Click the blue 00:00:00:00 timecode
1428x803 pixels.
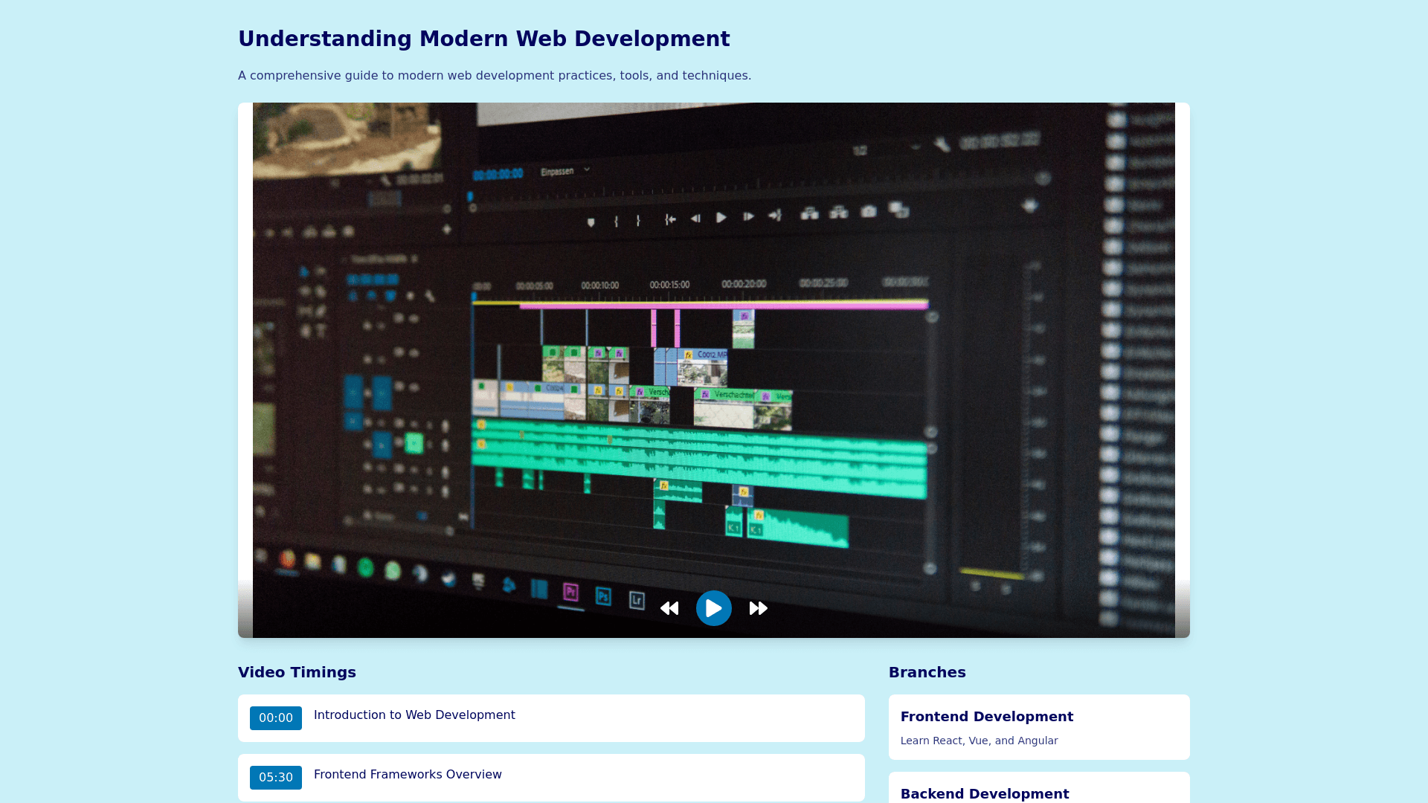click(x=498, y=175)
